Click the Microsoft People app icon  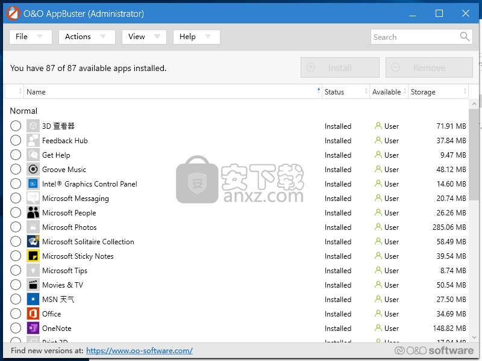[x=33, y=212]
